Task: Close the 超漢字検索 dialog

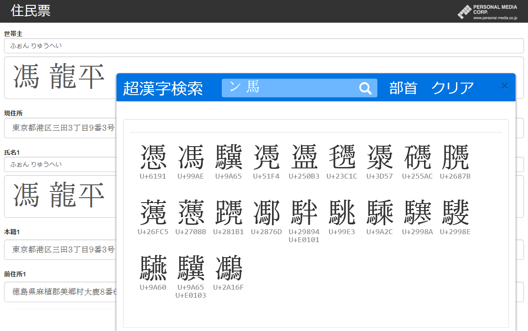Action: coord(504,86)
